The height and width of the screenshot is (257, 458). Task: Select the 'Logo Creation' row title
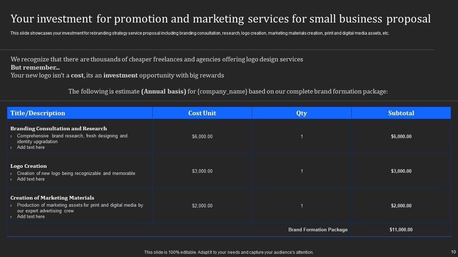click(29, 166)
